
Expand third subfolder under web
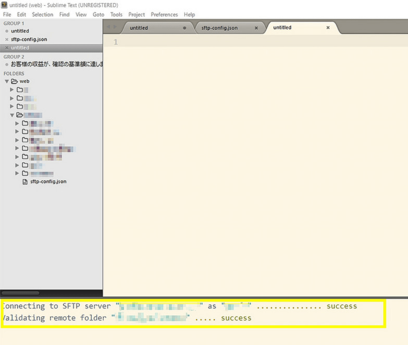coord(12,106)
